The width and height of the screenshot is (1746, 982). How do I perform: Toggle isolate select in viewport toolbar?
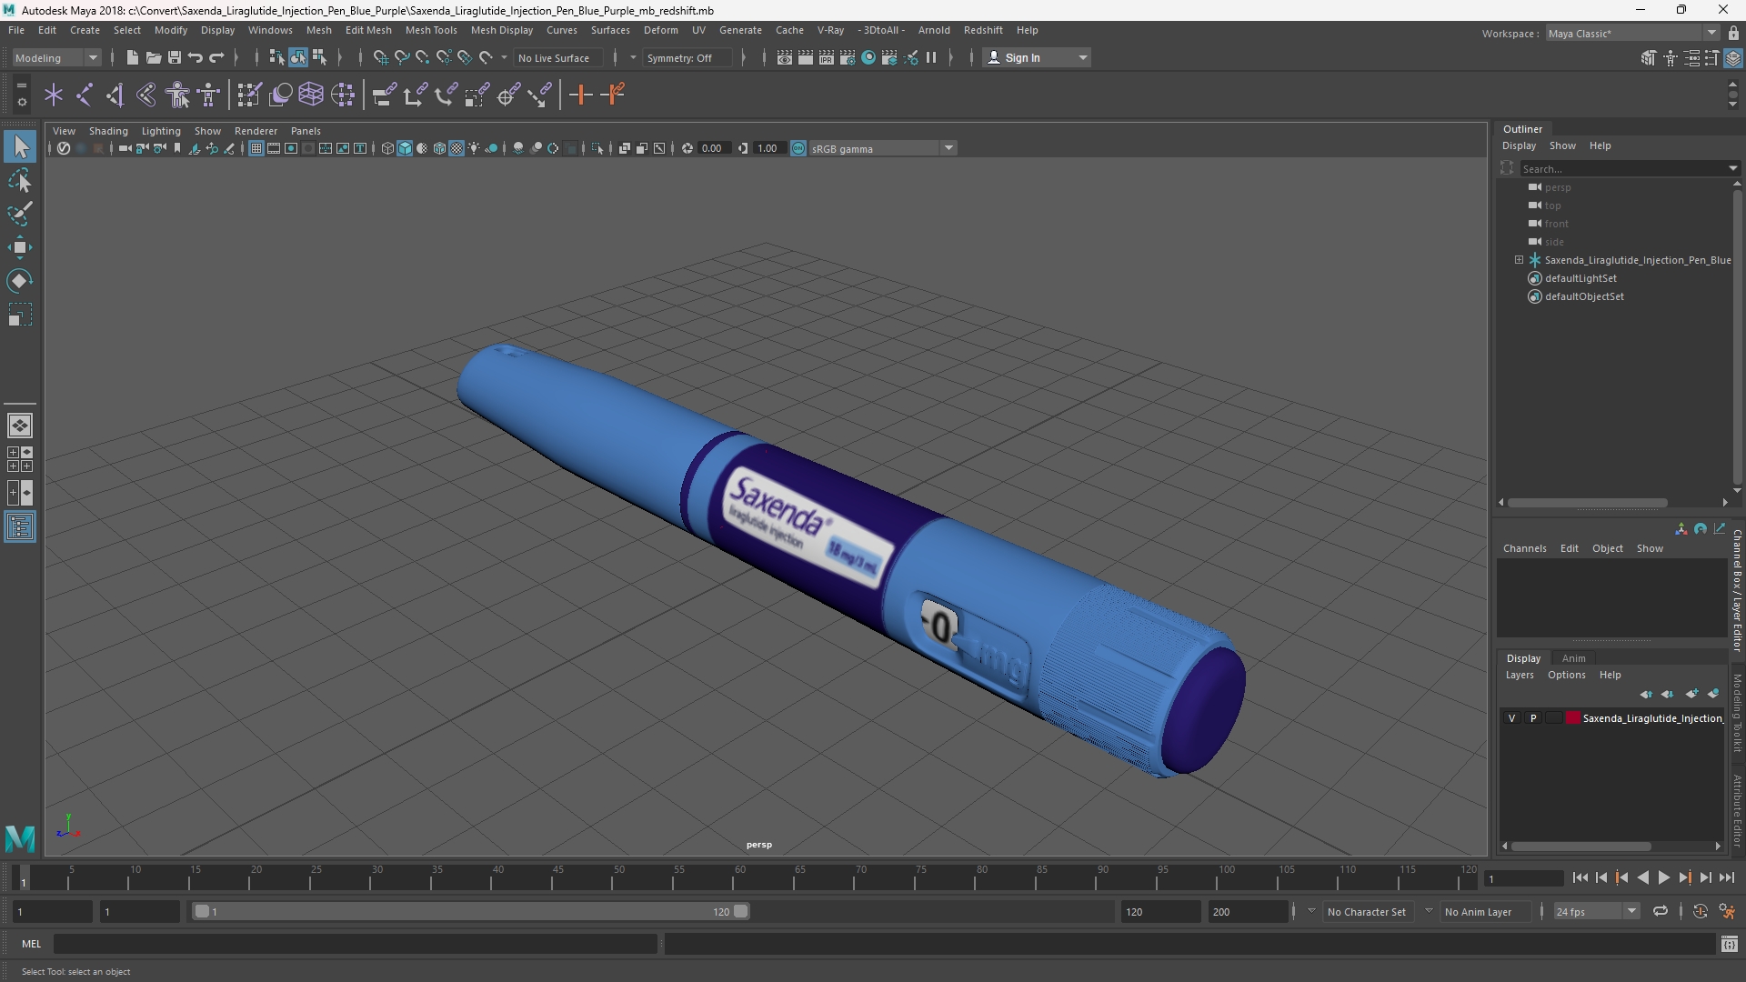click(x=597, y=148)
